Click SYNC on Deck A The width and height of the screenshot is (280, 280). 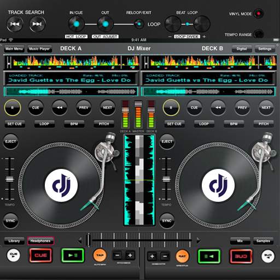(x=10, y=221)
